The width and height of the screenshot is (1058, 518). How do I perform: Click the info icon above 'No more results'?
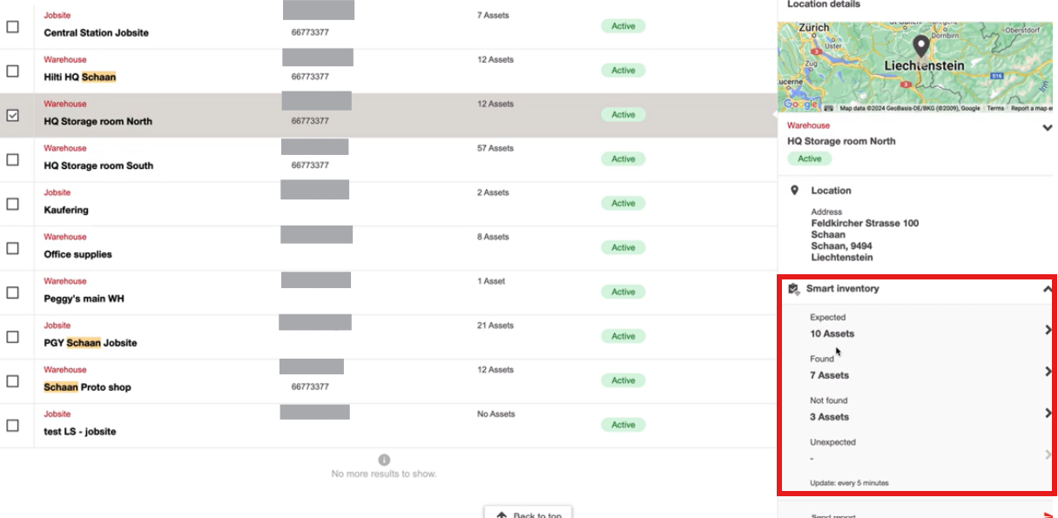pyautogui.click(x=384, y=460)
